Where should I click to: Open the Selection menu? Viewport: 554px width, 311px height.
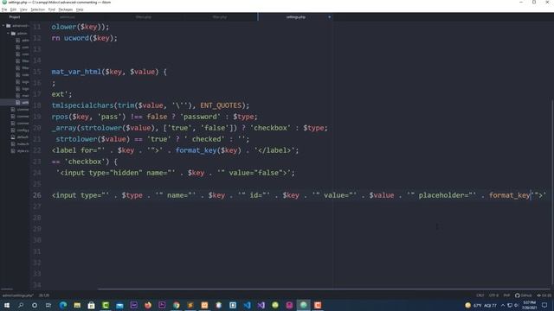tap(37, 10)
